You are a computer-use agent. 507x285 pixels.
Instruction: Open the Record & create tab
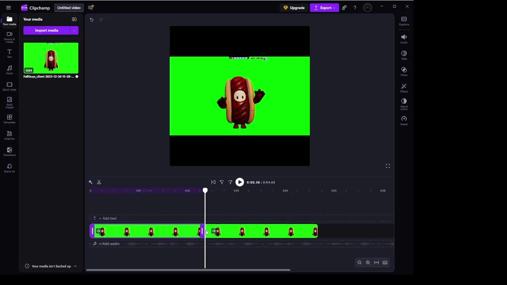coord(10,37)
